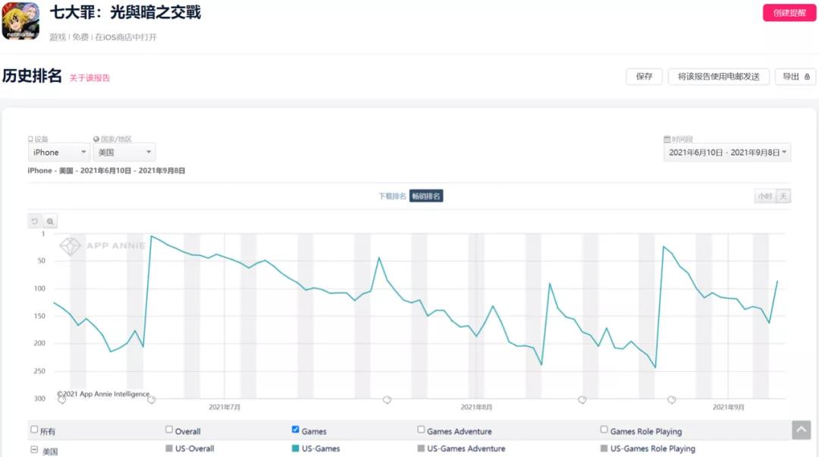Open the iPhone device dropdown

coord(58,153)
